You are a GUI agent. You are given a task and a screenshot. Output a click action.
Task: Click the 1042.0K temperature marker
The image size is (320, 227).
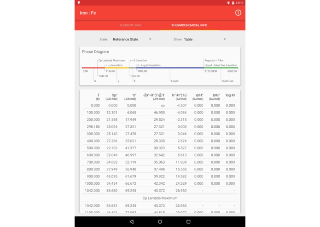[103, 76]
